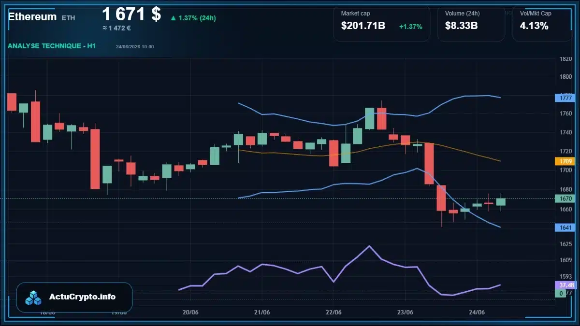Screen dimensions: 580x326
Task: Click the 24/06 date marker
Action: point(477,312)
